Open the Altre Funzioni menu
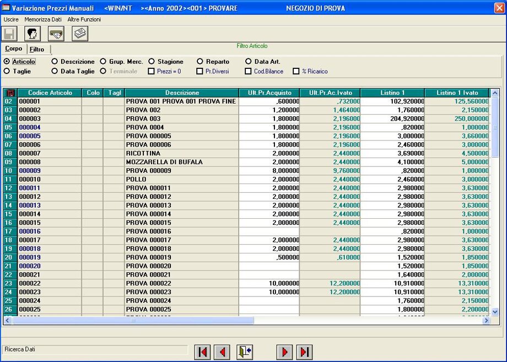The image size is (507, 362). pyautogui.click(x=84, y=19)
